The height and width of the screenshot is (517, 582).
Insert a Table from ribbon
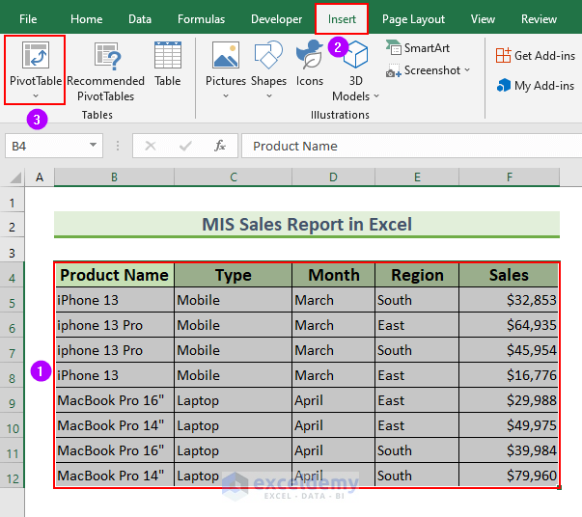click(168, 65)
